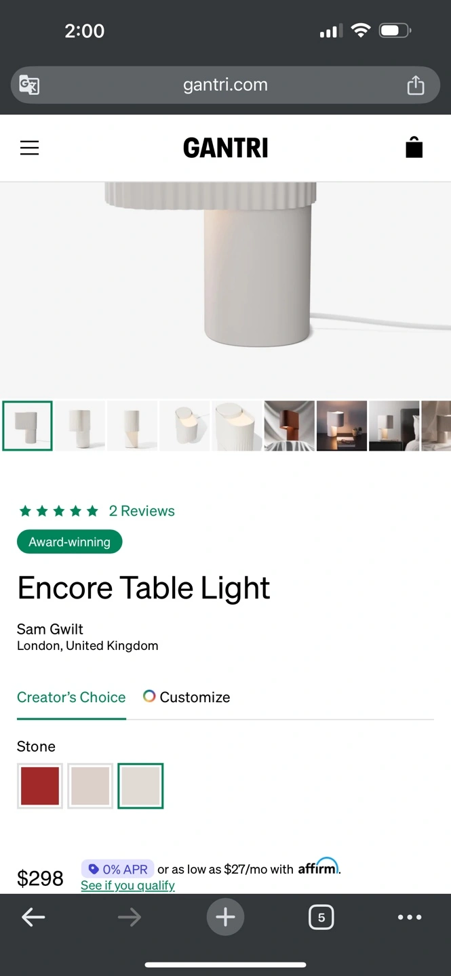The image size is (451, 976).
Task: Open the browser three-dots more menu
Action: [410, 917]
